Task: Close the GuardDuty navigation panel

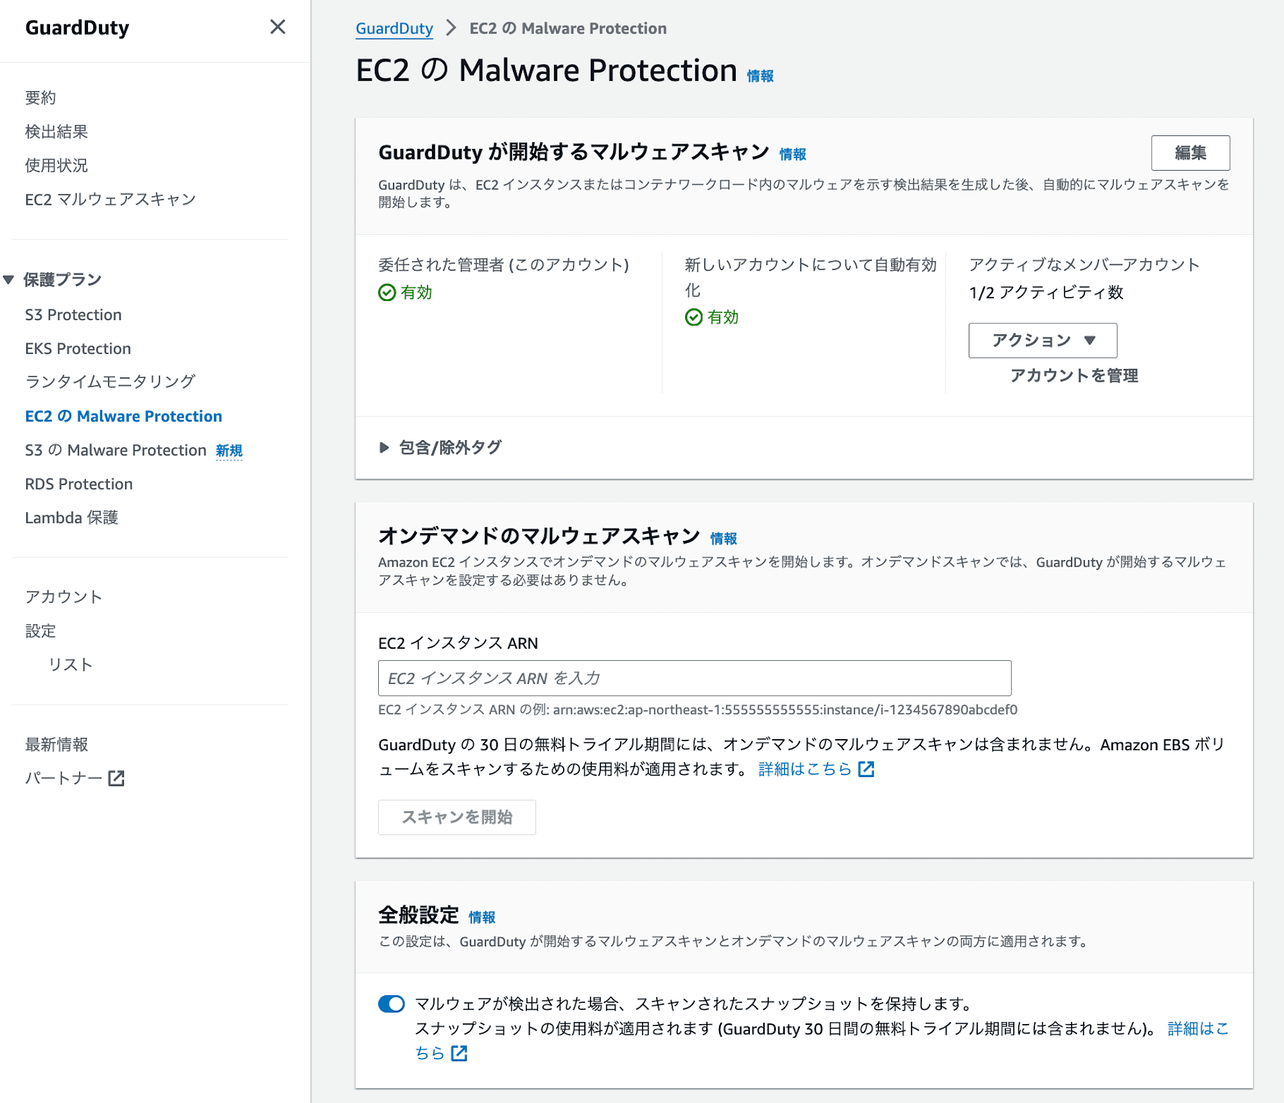Action: [277, 27]
